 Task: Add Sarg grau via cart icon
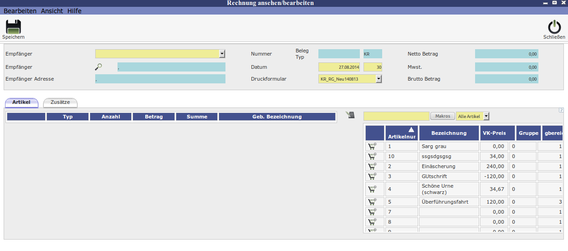(373, 146)
